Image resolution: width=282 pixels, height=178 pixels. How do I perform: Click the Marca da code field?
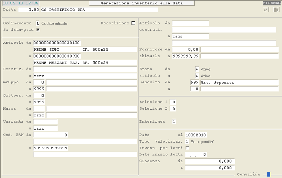(39, 109)
